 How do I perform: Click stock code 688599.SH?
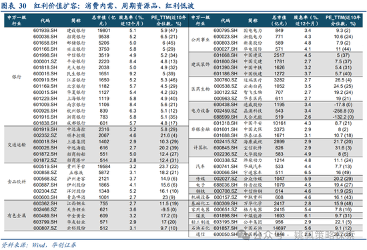(x=226, y=117)
